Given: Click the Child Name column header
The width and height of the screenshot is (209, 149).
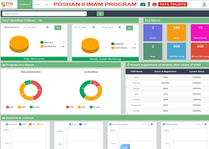Looking at the screenshot, I should (136, 72).
